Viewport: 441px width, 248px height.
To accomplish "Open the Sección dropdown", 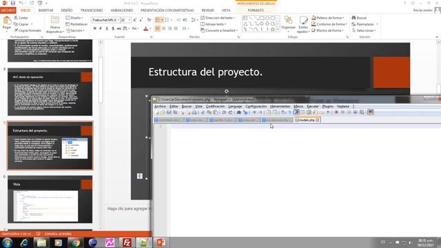I will pos(75,30).
